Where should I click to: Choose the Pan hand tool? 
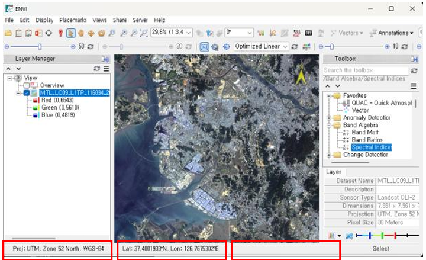[x=80, y=33]
